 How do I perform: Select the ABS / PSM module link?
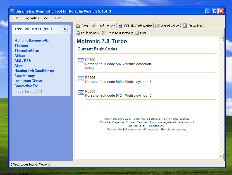click(23, 61)
